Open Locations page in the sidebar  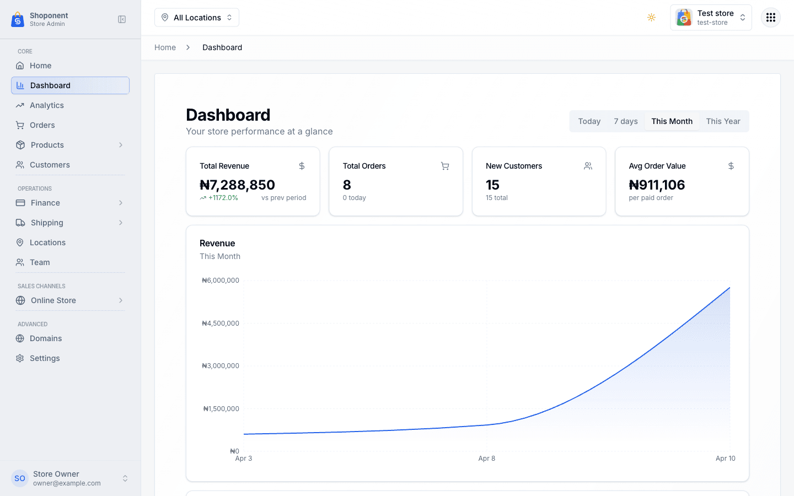70,242
